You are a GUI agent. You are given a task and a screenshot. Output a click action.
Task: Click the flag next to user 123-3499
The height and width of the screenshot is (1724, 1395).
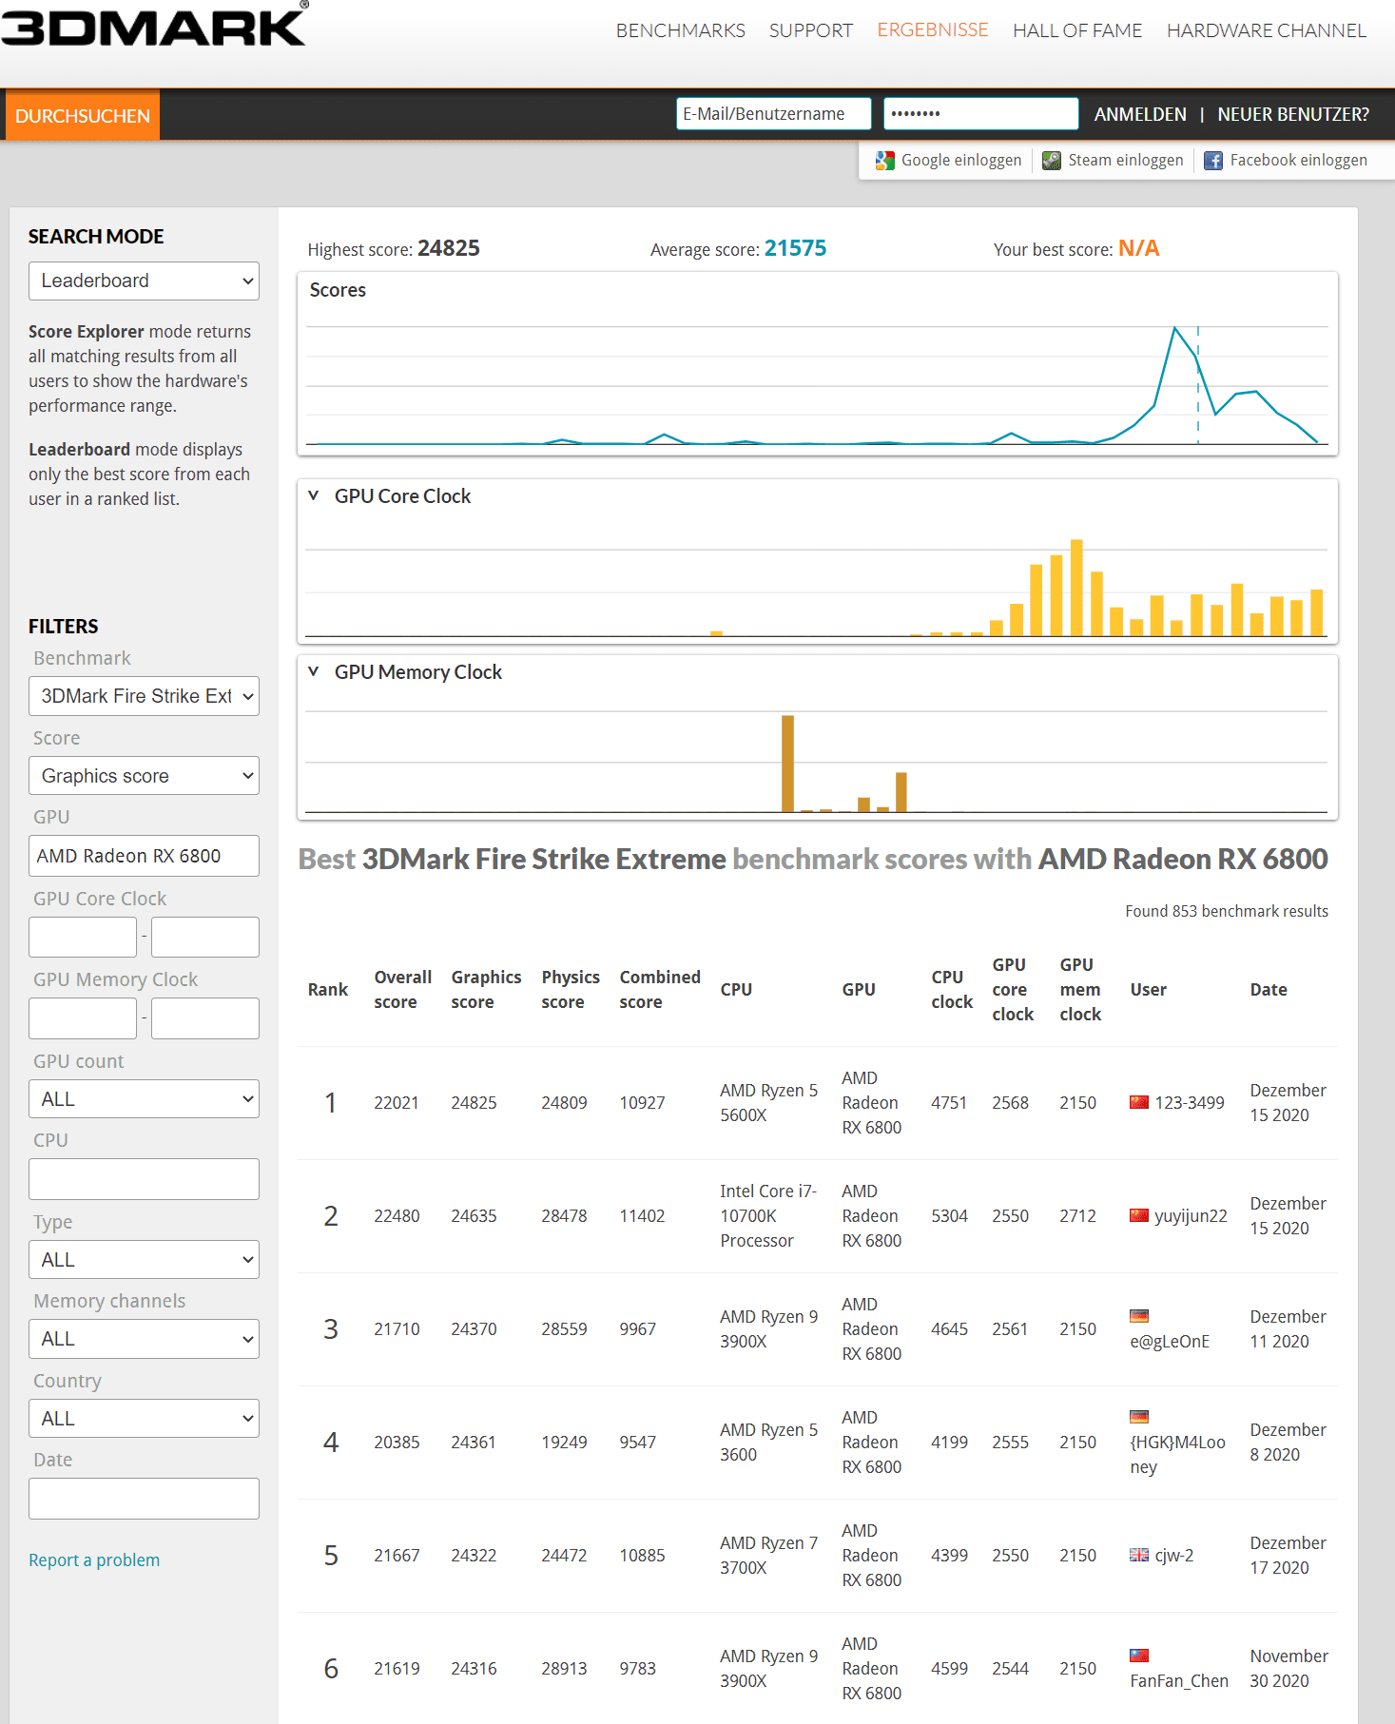click(1139, 1102)
